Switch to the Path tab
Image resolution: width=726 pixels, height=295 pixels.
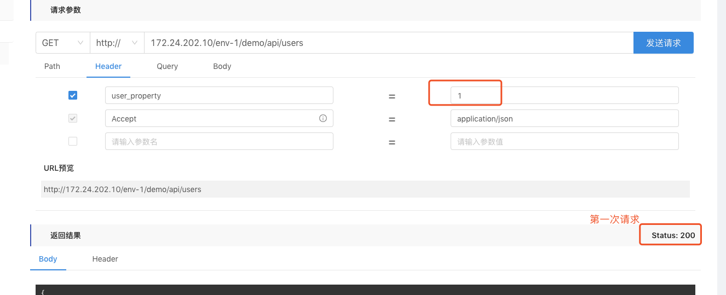point(52,66)
